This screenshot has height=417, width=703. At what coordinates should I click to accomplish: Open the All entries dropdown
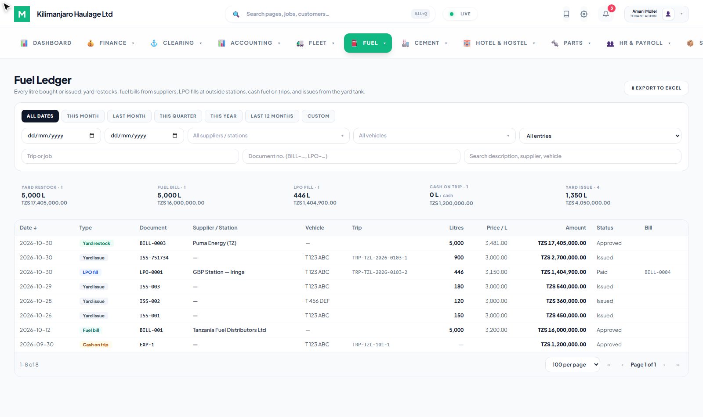click(600, 136)
